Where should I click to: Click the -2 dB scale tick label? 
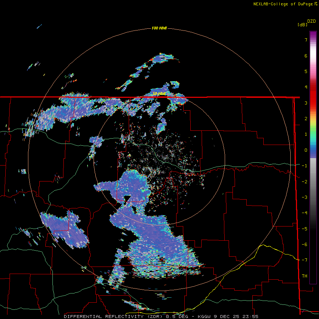[304, 182]
